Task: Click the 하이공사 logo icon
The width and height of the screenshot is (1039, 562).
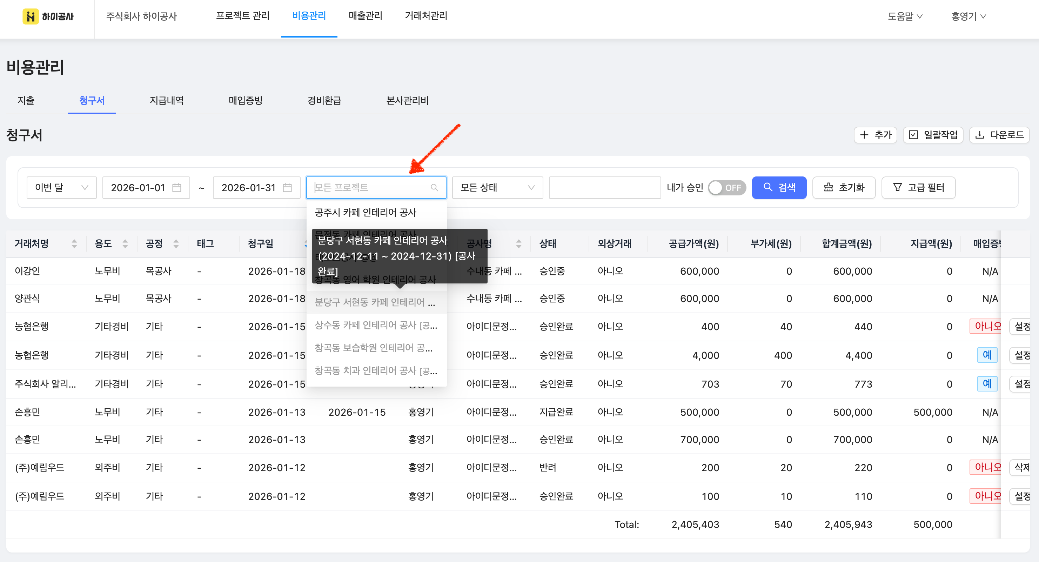Action: [x=31, y=16]
